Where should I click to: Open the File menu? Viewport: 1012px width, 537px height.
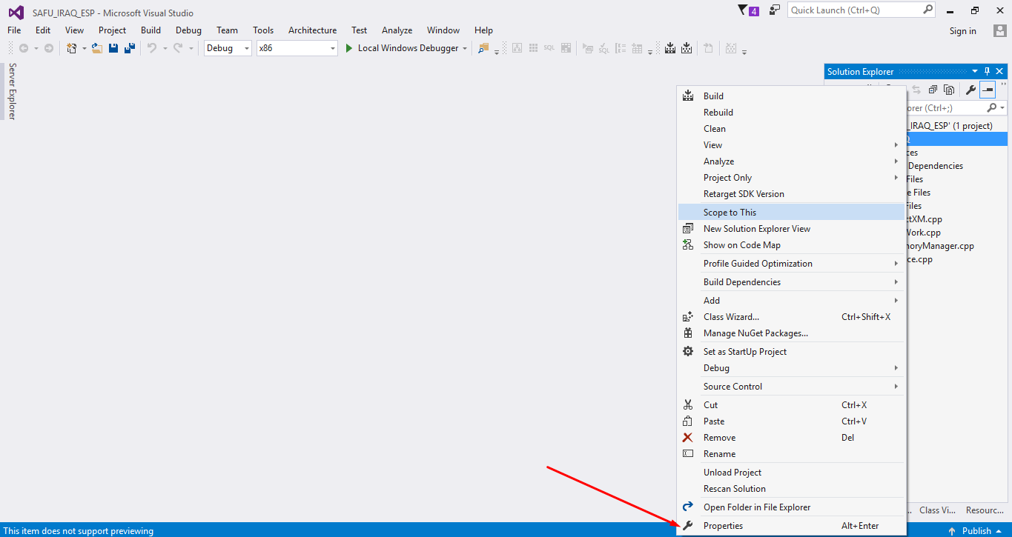(x=14, y=30)
